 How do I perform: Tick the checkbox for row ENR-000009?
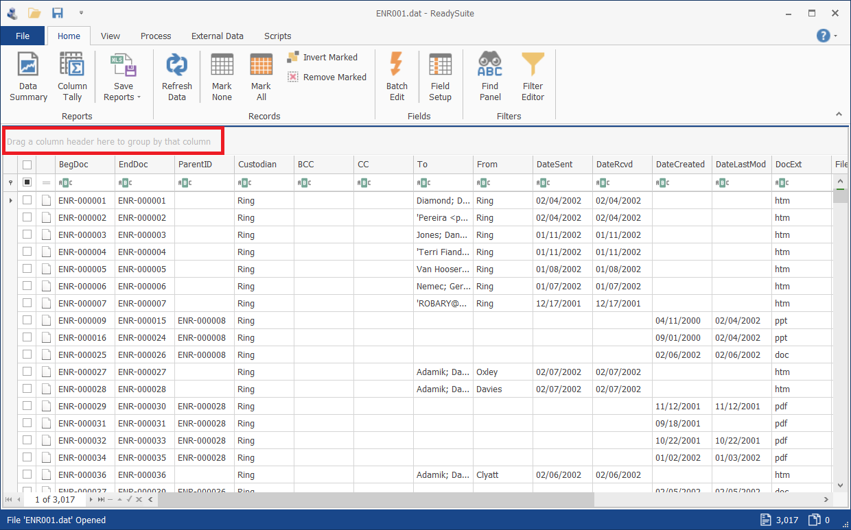click(x=27, y=320)
